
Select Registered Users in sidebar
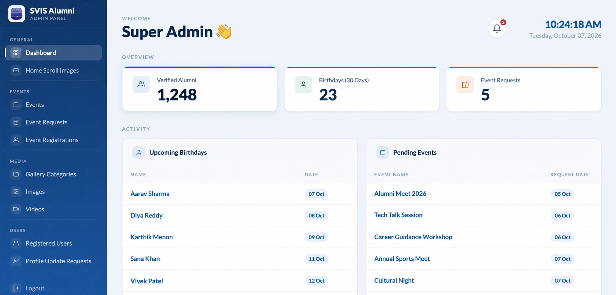[53, 243]
